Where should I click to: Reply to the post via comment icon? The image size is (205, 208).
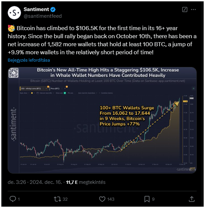click(x=13, y=199)
